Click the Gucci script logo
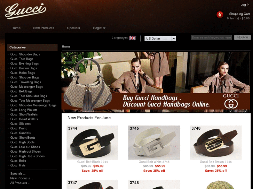Screen dimensions: 253x189 click(25, 11)
